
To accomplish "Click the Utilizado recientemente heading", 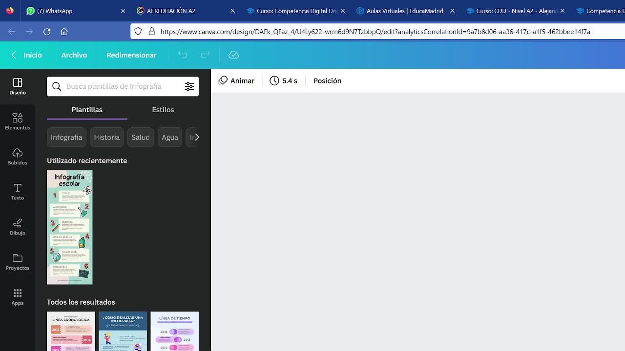I will pyautogui.click(x=87, y=161).
